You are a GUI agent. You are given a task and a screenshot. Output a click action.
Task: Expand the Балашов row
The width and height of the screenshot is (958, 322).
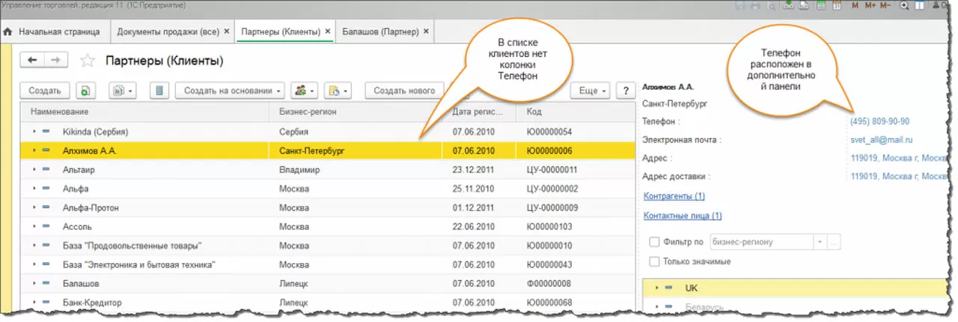pyautogui.click(x=34, y=284)
